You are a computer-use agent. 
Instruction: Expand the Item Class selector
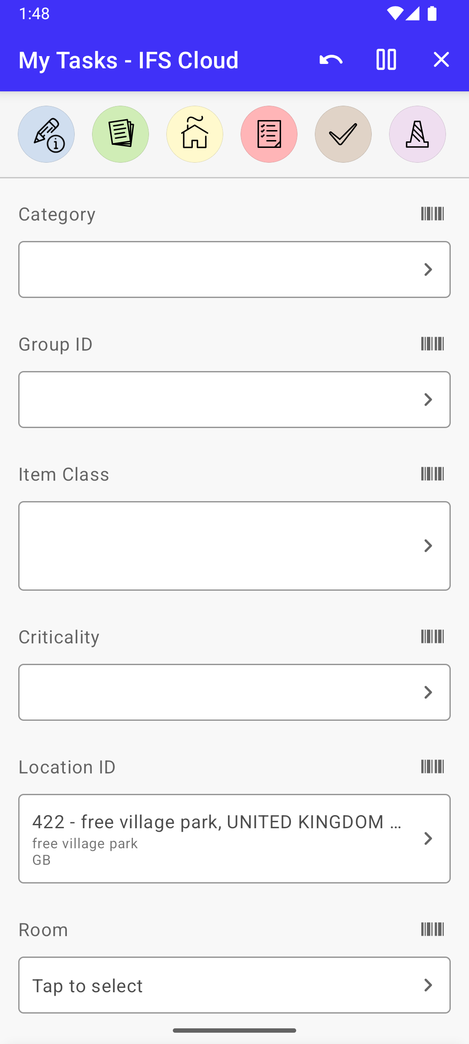[234, 545]
